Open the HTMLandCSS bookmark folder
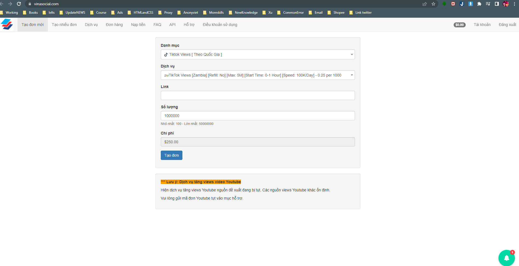Screen dimensions: 519x266 141,13
